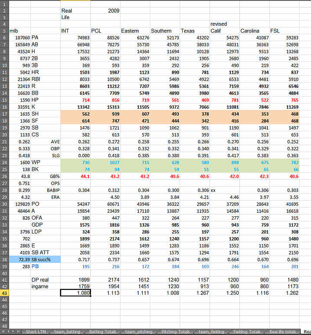Go to the team_fielding sheet tab
The height and width of the screenshot is (335, 311).
click(x=210, y=332)
